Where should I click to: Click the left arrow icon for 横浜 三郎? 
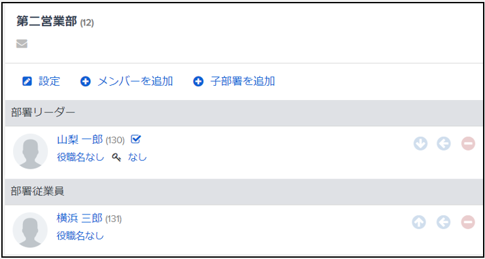point(444,222)
